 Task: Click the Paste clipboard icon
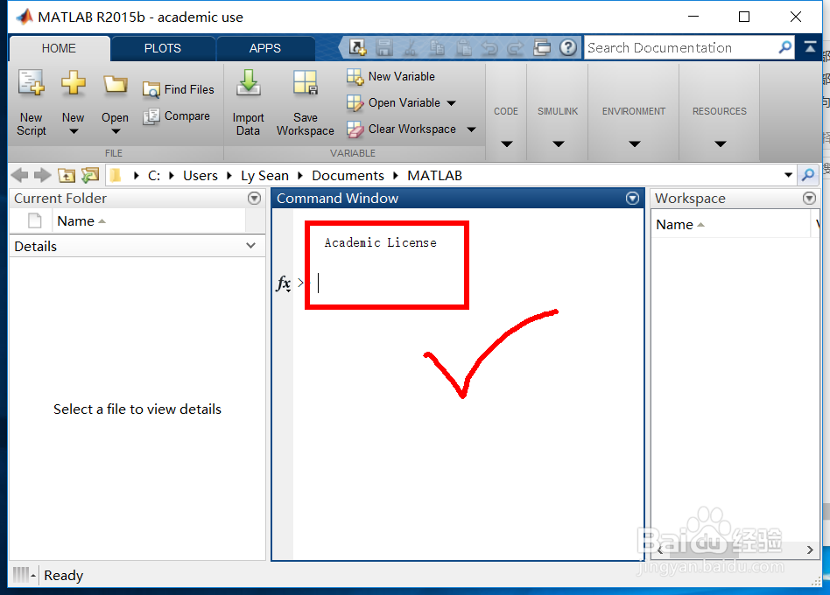click(x=464, y=47)
